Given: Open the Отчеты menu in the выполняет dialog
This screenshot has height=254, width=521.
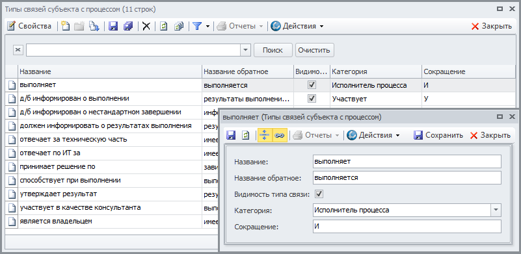Looking at the screenshot, I should coord(315,136).
